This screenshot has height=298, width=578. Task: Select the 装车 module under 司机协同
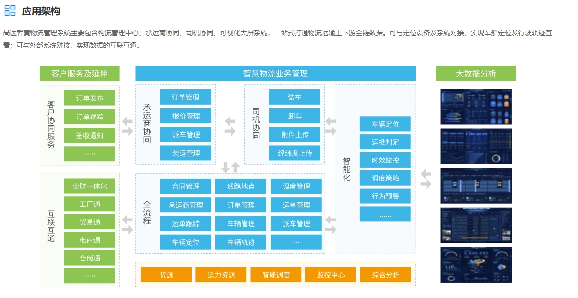[295, 97]
